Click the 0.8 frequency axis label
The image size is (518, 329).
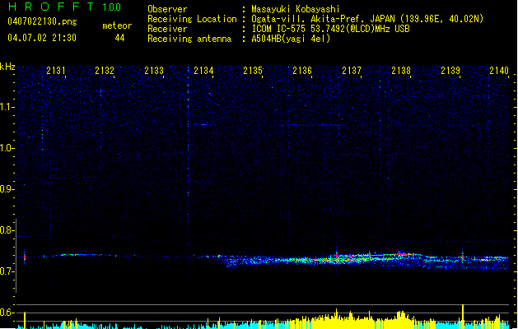point(7,230)
